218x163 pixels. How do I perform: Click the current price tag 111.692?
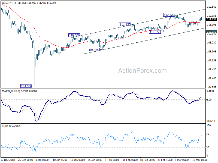[x=212, y=19]
